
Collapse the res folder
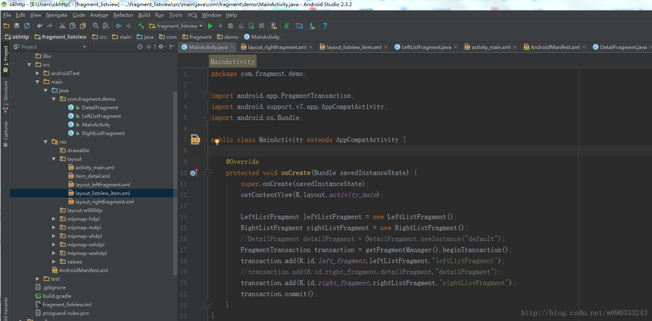point(45,142)
